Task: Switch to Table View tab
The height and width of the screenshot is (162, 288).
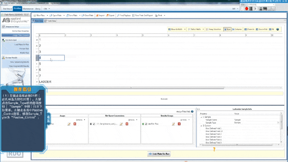Action: (50, 21)
